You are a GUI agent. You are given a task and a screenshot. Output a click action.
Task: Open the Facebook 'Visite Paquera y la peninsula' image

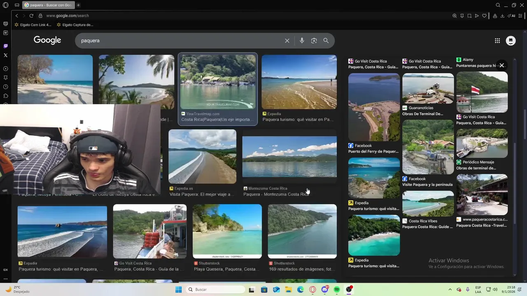coord(428,147)
